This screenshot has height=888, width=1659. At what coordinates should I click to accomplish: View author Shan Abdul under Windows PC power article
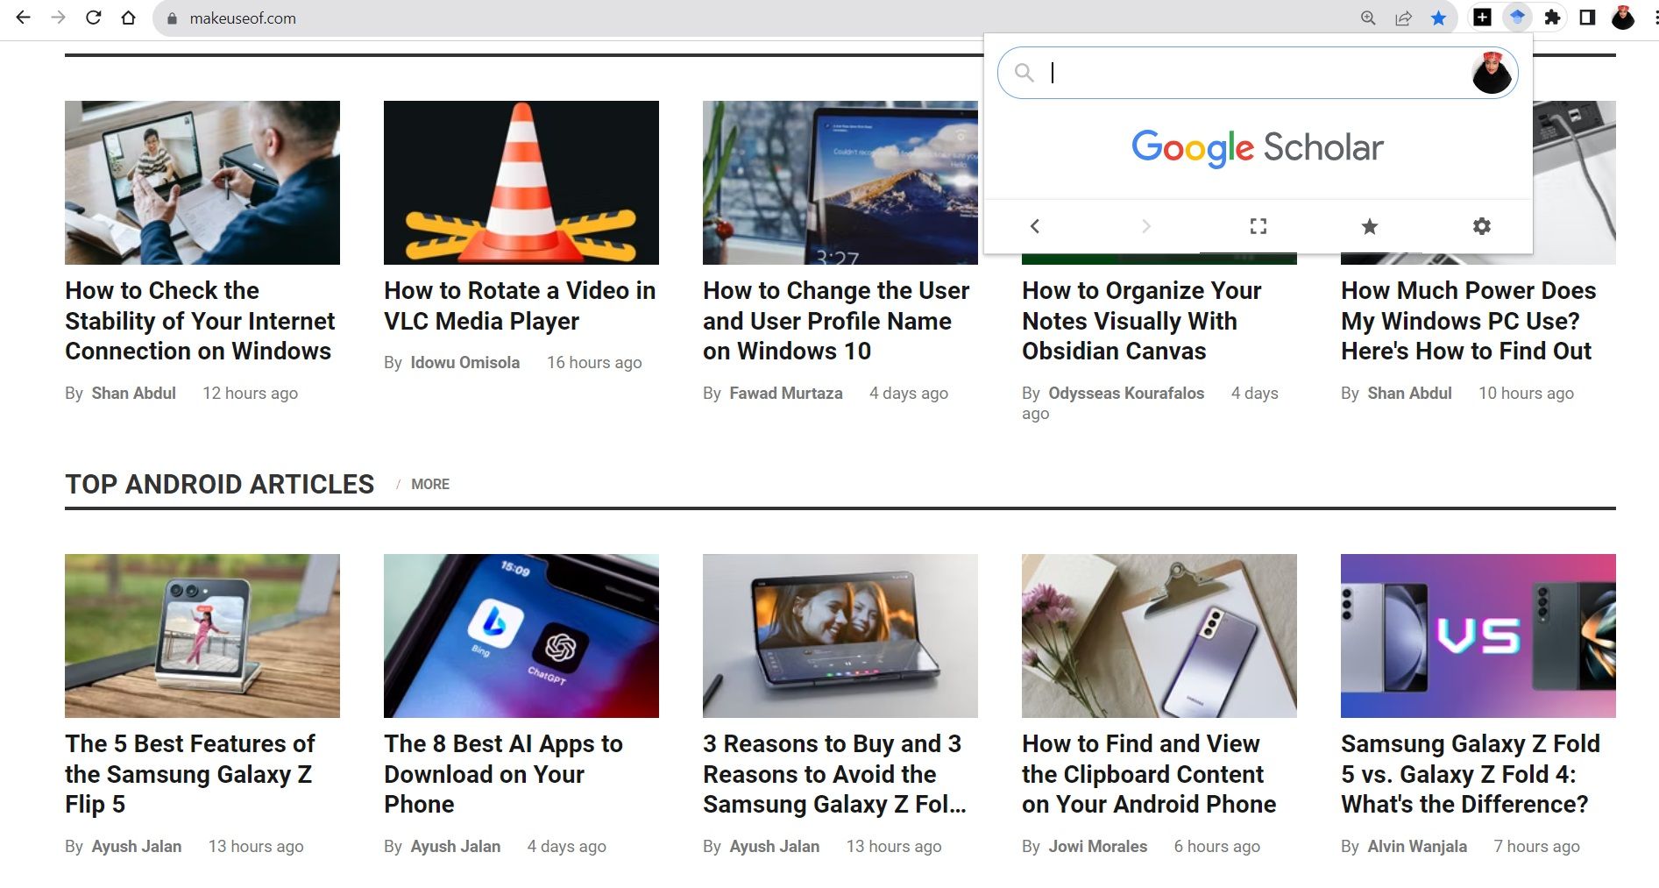pyautogui.click(x=1410, y=394)
